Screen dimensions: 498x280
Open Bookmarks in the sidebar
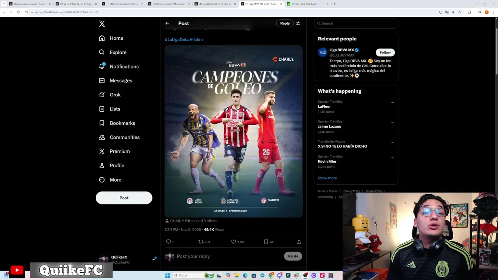click(117, 123)
